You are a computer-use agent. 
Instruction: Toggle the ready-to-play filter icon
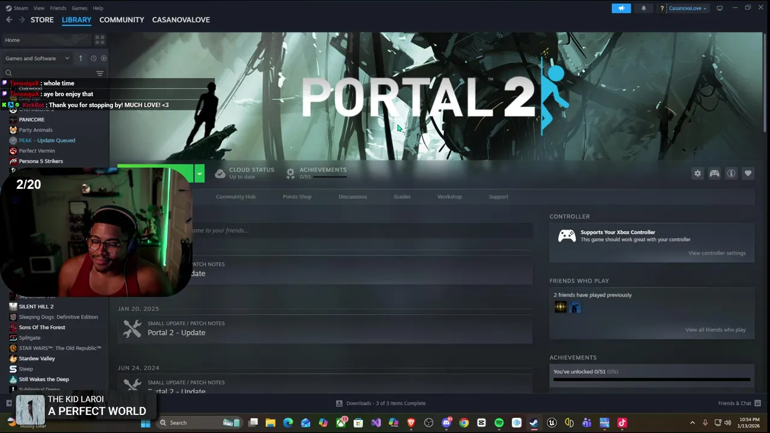[103, 58]
